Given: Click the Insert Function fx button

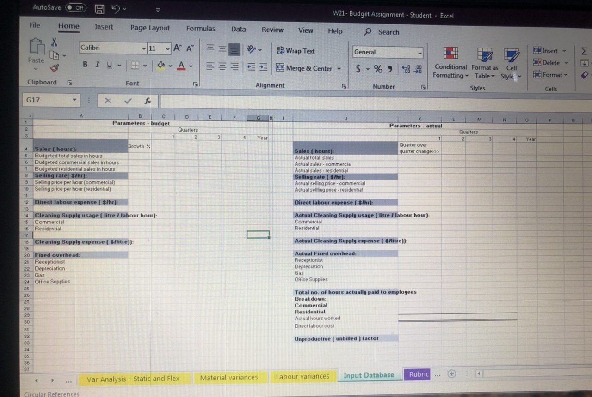Looking at the screenshot, I should (x=148, y=101).
